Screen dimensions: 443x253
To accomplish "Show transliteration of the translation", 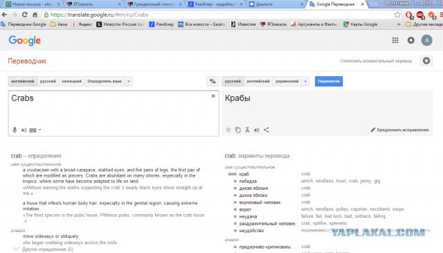I will (247, 130).
